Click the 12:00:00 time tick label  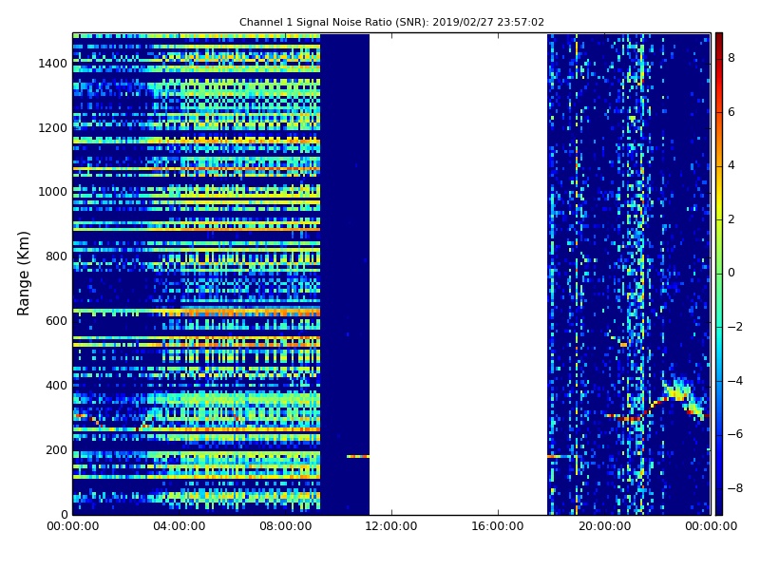[x=391, y=526]
